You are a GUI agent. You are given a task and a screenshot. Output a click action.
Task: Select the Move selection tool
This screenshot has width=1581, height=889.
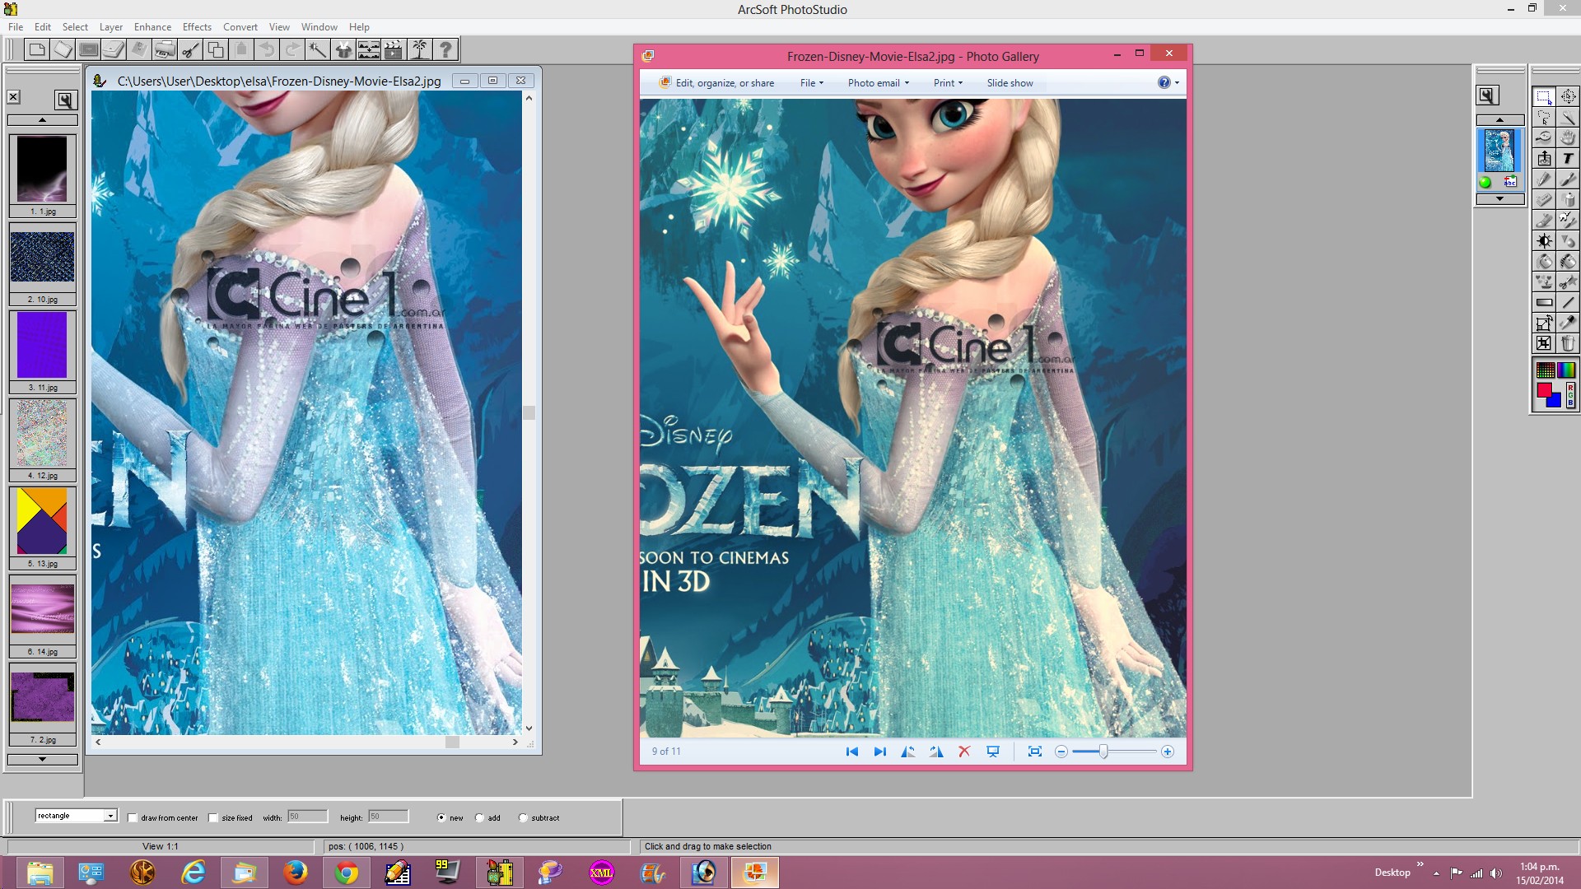click(1568, 96)
